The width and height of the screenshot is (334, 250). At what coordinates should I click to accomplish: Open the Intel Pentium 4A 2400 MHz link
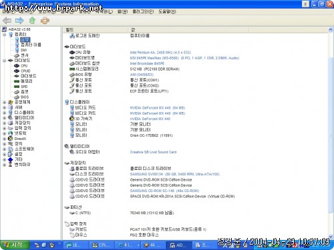tap(160, 53)
